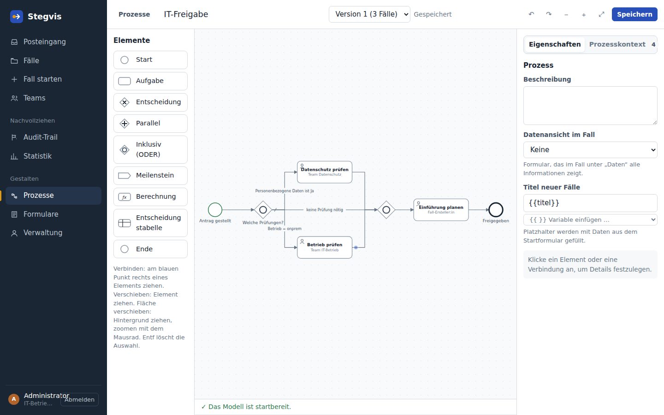Select the Freigegeben end node
Screen dimensions: 664x415
click(496, 210)
